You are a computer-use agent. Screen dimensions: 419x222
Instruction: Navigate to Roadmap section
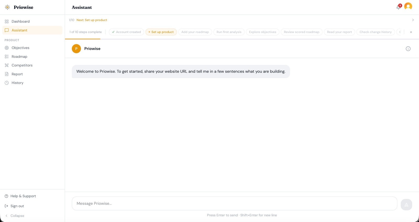32,57
